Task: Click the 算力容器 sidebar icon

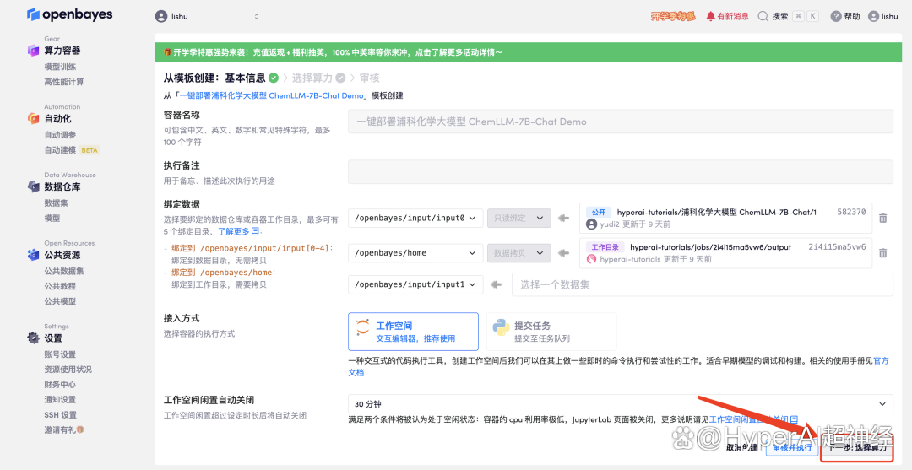Action: point(33,51)
